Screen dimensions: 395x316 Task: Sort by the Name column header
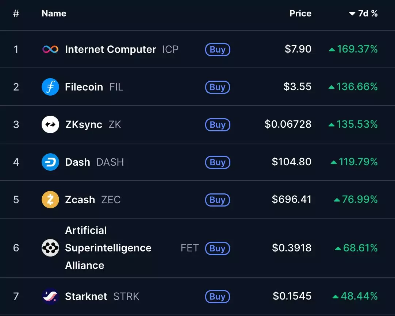tap(54, 14)
